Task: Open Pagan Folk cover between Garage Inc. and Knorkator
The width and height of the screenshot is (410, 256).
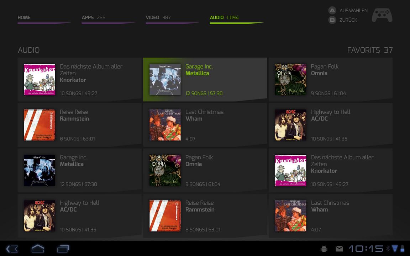Action: tap(165, 170)
